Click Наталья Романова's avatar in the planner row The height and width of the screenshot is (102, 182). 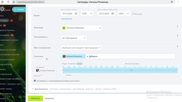37,70
